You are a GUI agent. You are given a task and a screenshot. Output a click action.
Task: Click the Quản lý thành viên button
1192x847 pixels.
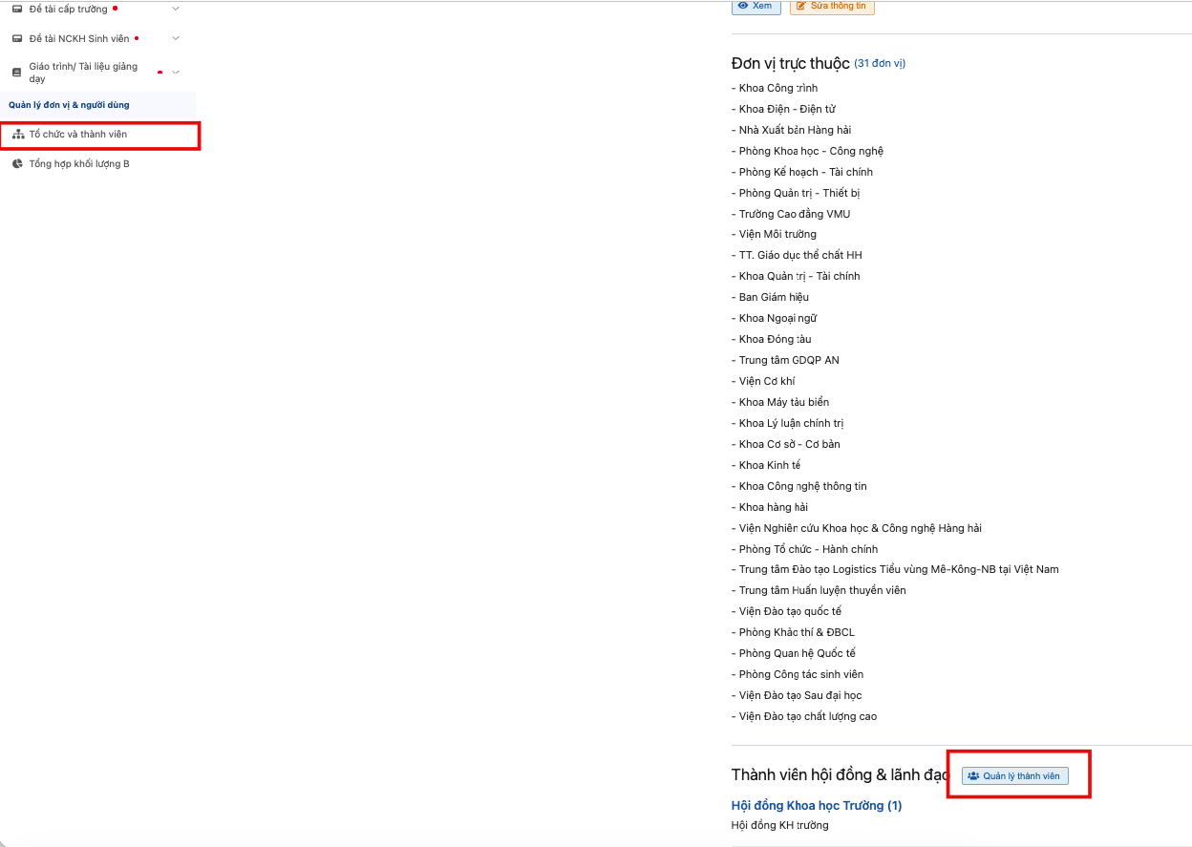[1015, 776]
